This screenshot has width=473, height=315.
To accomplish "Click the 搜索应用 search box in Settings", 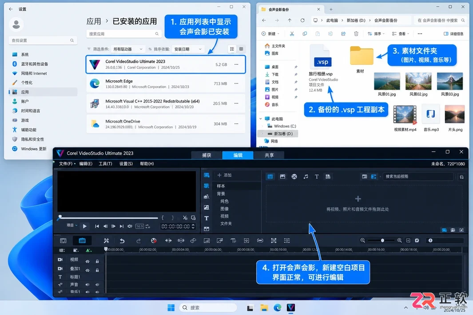I will (x=124, y=34).
